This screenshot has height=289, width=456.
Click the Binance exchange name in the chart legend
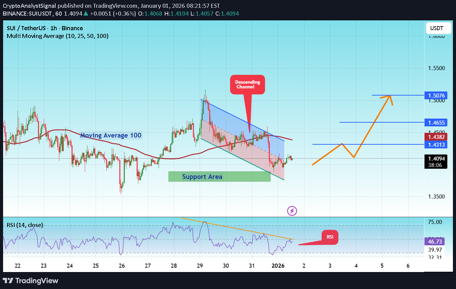[73, 28]
